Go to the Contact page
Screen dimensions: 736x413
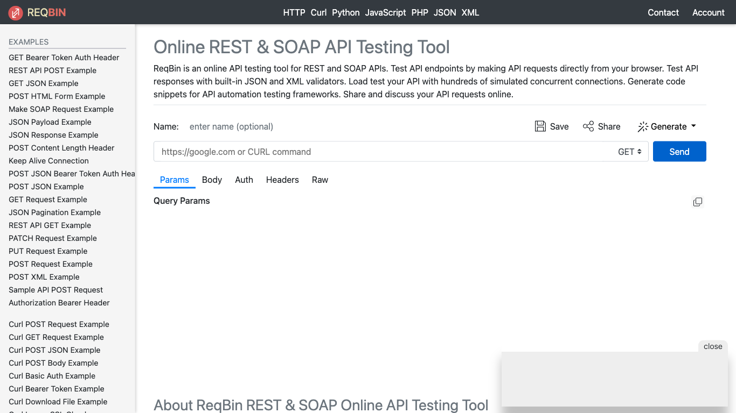tap(663, 12)
